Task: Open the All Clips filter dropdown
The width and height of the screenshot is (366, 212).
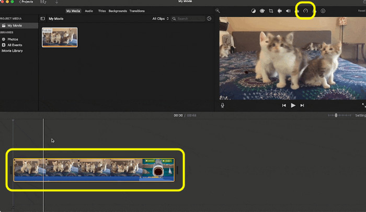Action: (161, 19)
